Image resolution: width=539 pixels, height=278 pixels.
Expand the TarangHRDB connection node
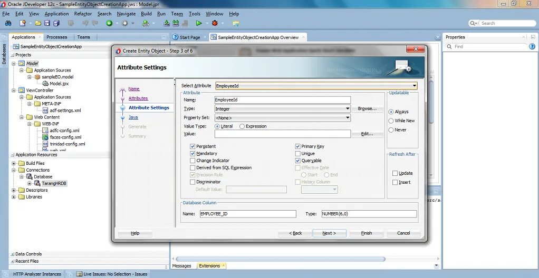[x=30, y=183]
